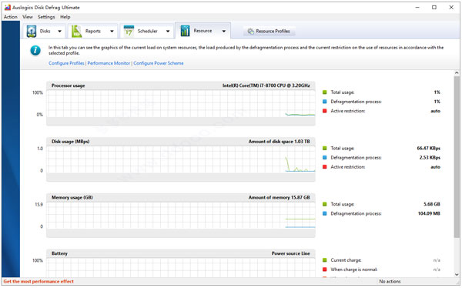This screenshot has height=288, width=462.
Task: Switch to the Reports tab
Action: (x=93, y=31)
